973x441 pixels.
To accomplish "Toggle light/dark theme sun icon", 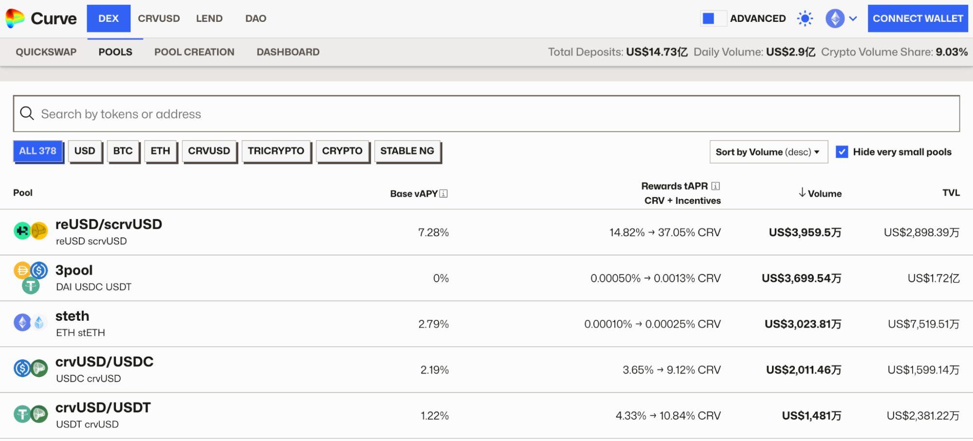I will (x=805, y=18).
